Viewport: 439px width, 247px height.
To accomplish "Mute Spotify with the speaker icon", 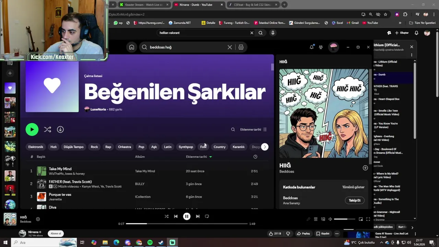I will tap(330, 219).
